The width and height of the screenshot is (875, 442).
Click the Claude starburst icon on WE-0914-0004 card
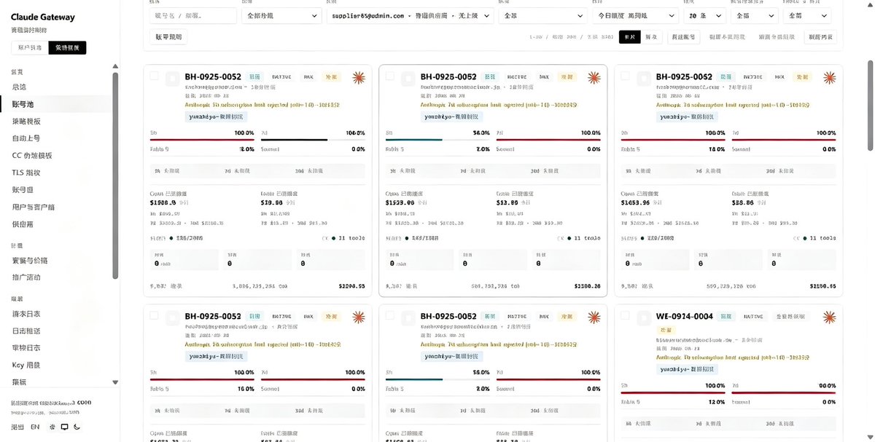[x=829, y=317]
